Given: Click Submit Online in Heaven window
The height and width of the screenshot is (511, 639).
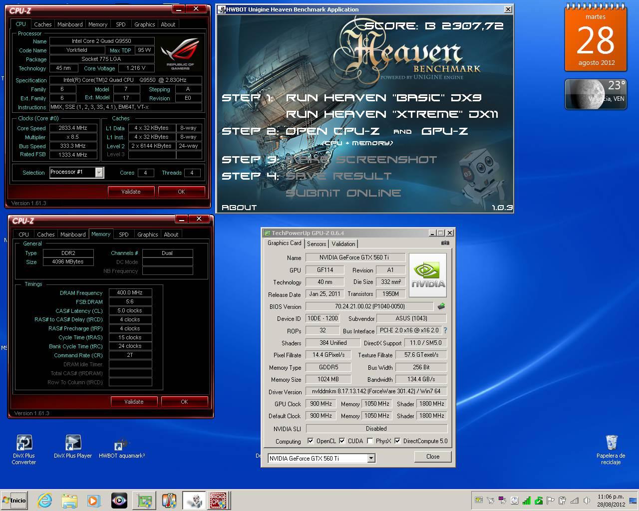Looking at the screenshot, I should tap(343, 193).
